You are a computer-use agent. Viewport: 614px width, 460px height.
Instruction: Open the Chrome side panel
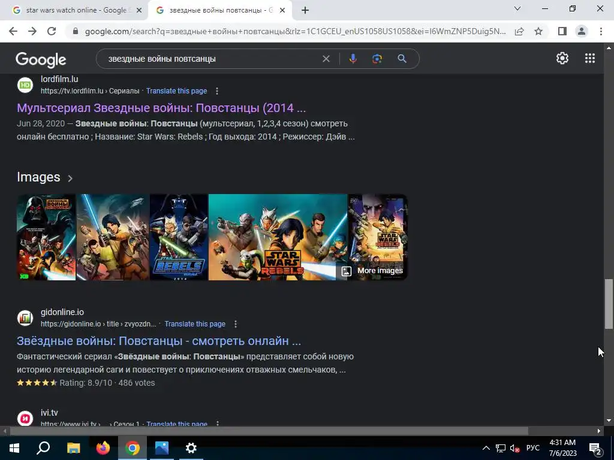pyautogui.click(x=562, y=31)
